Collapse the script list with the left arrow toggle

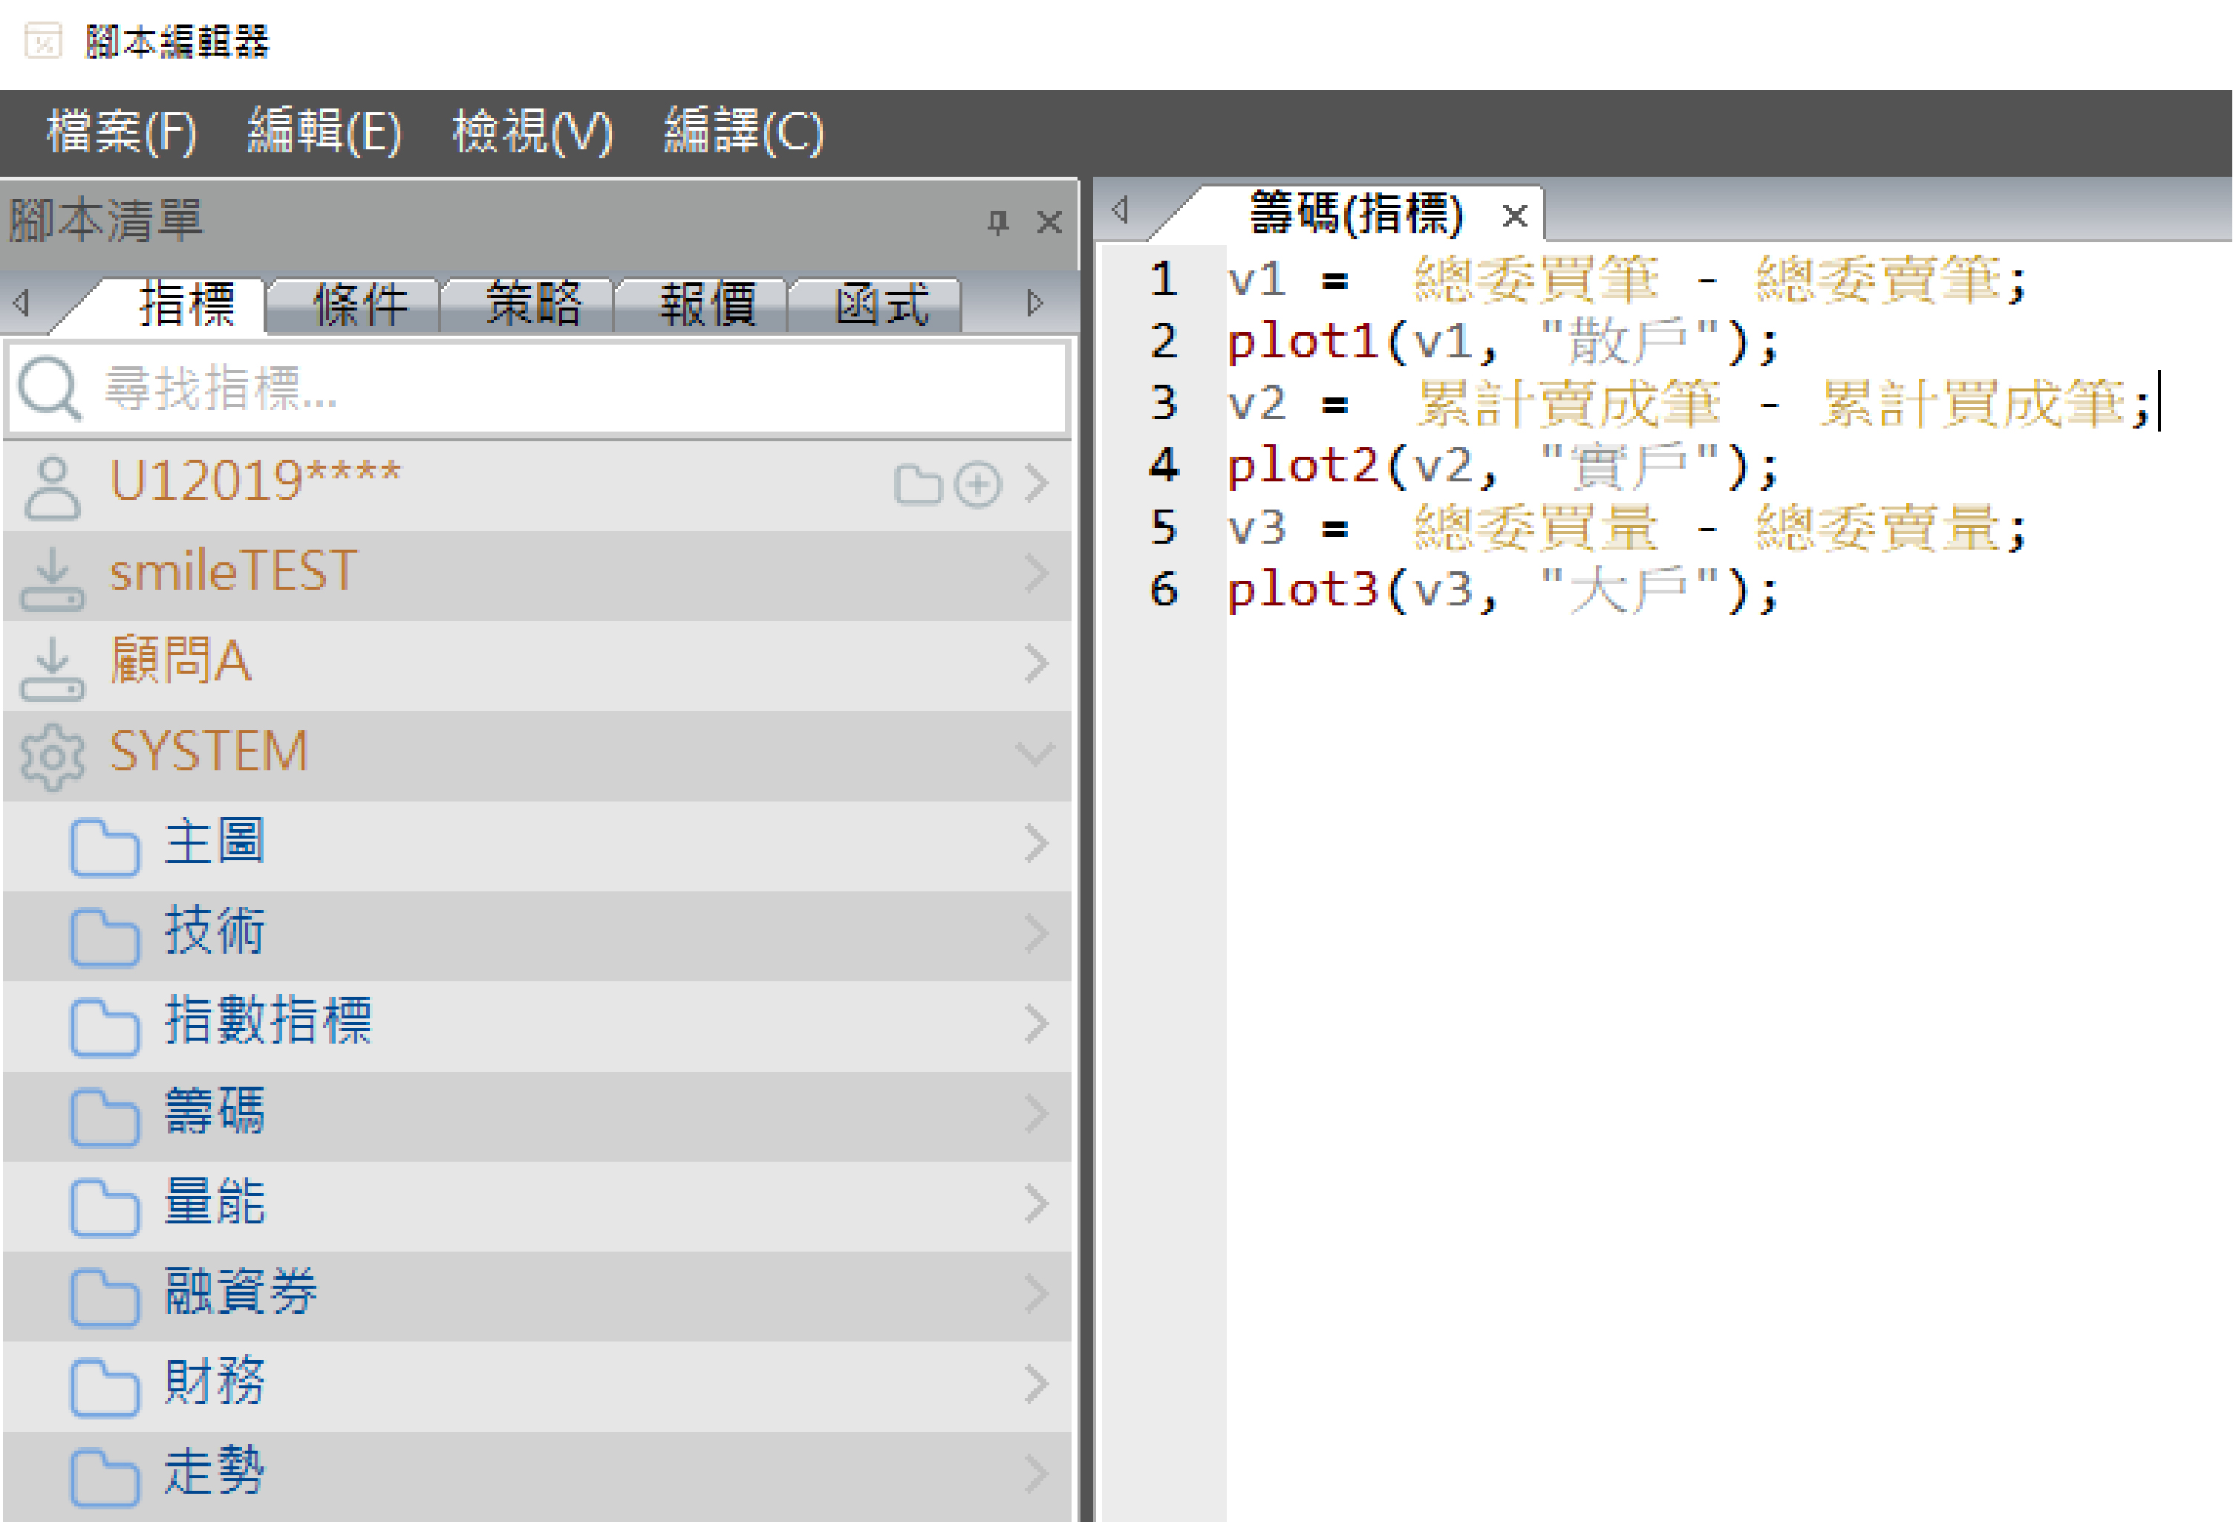click(21, 302)
